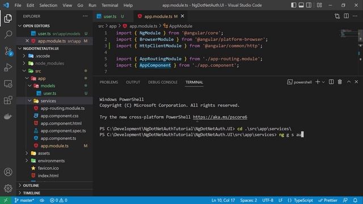The width and height of the screenshot is (363, 204).
Task: Close the app.module.ts editor tab
Action: (x=183, y=16)
